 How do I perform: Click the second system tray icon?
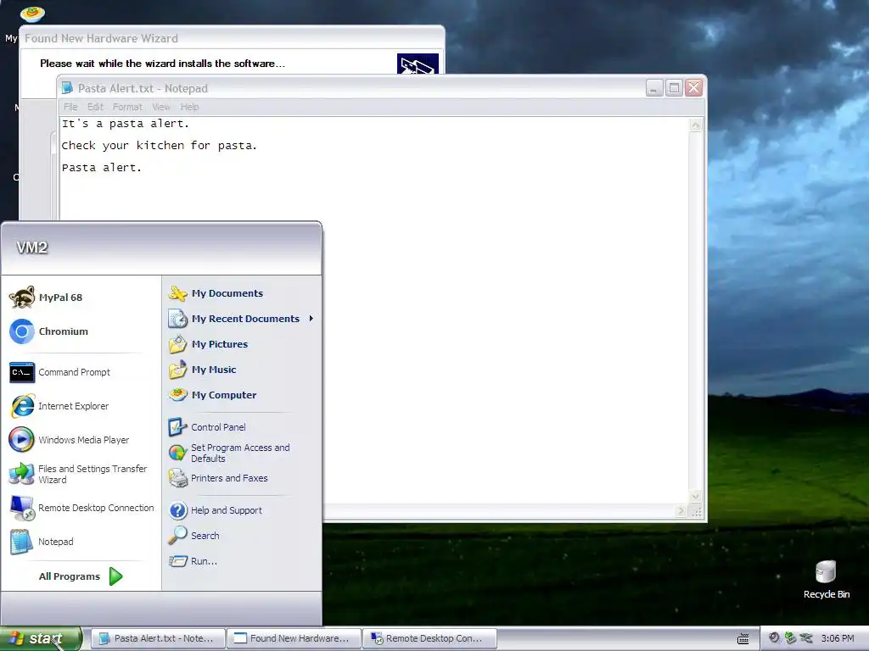coord(790,638)
